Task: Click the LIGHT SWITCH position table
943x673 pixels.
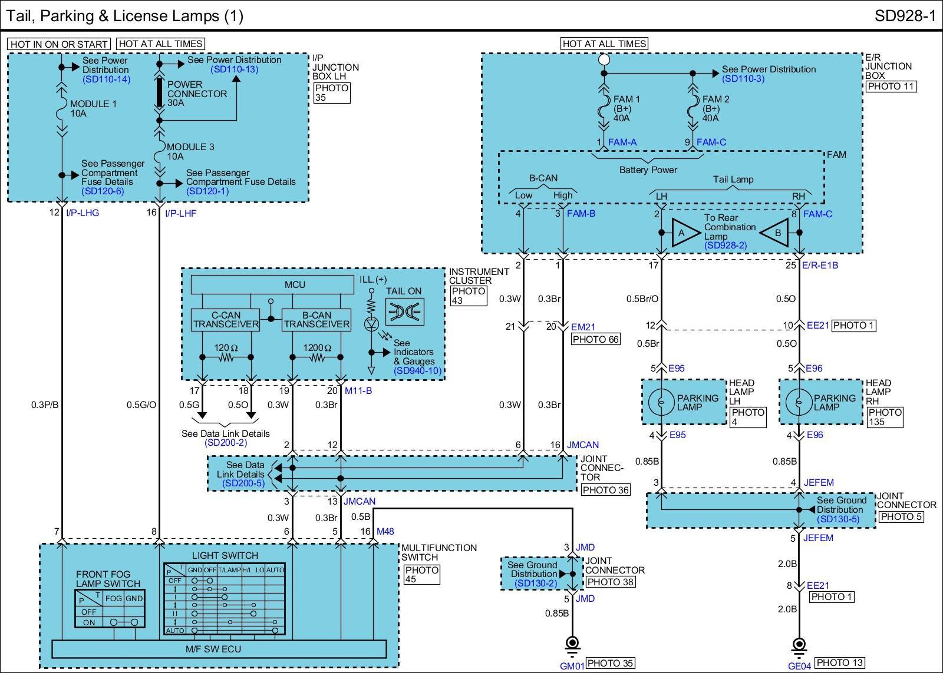Action: pyautogui.click(x=225, y=599)
